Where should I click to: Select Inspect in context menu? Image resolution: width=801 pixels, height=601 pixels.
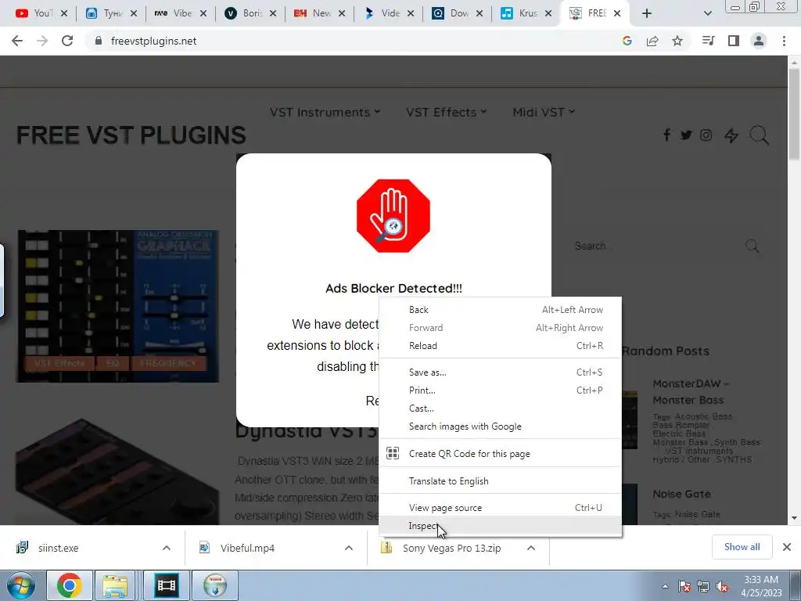tap(500, 525)
